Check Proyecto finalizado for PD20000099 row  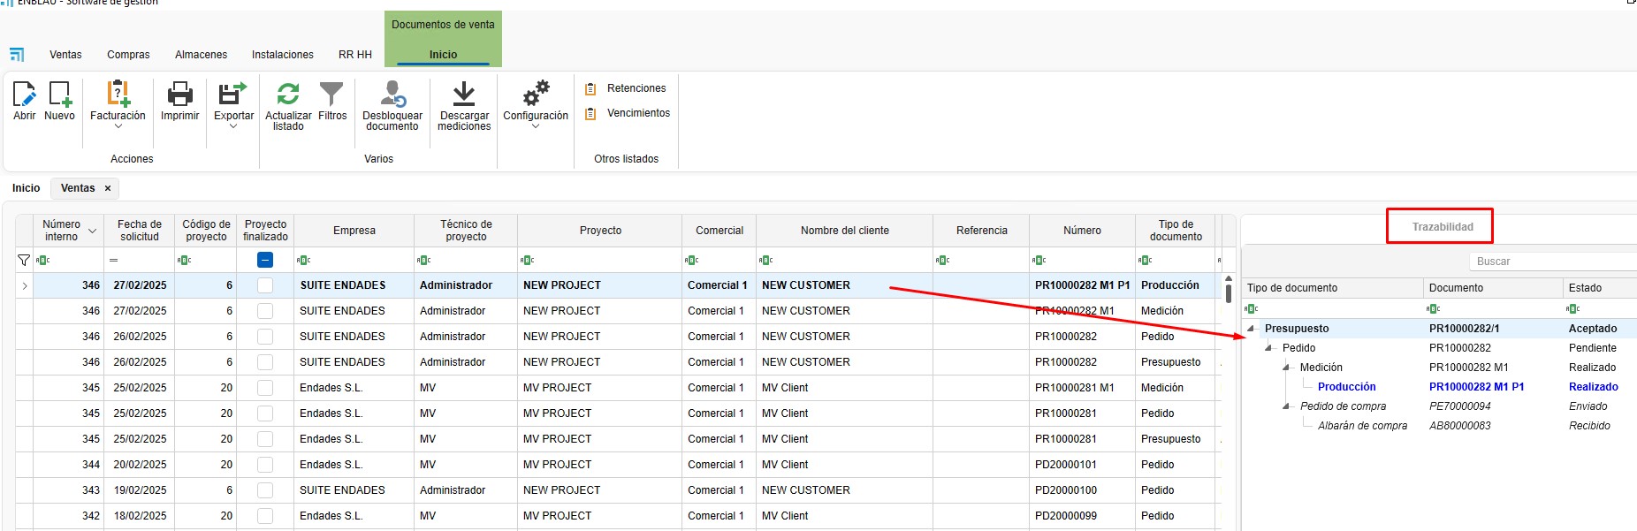pos(265,516)
